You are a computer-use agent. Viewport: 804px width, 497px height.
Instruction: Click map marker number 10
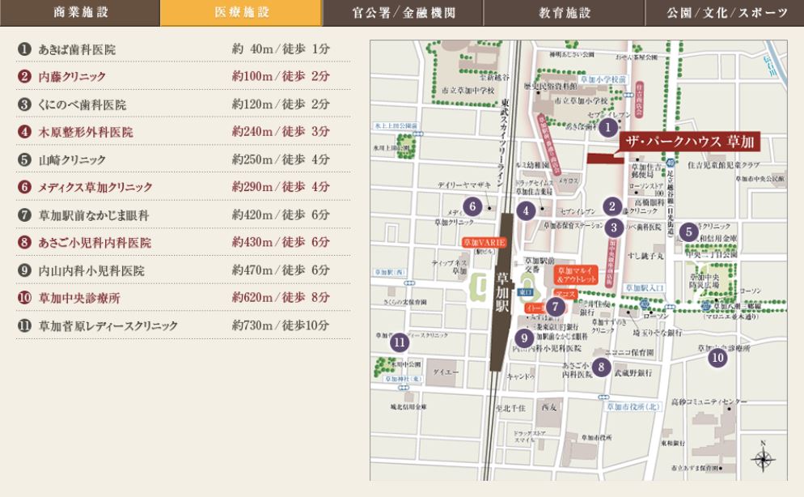pyautogui.click(x=717, y=357)
